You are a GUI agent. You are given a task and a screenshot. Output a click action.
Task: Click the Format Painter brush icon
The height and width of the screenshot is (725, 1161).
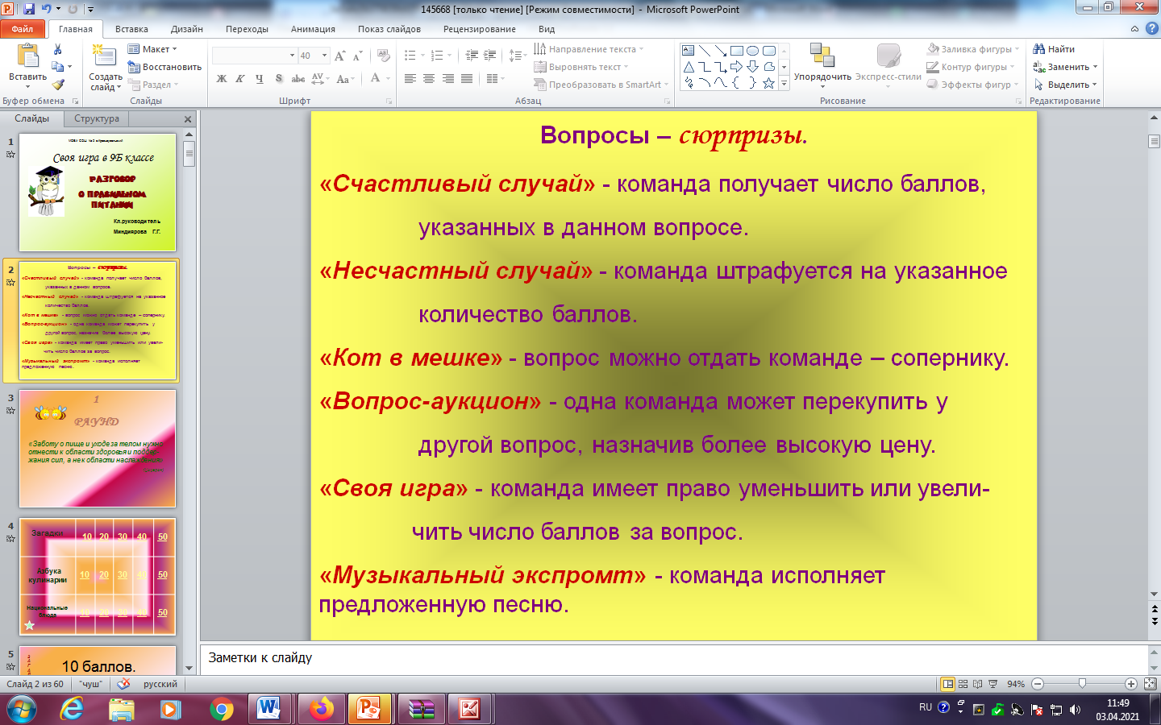[x=57, y=84]
